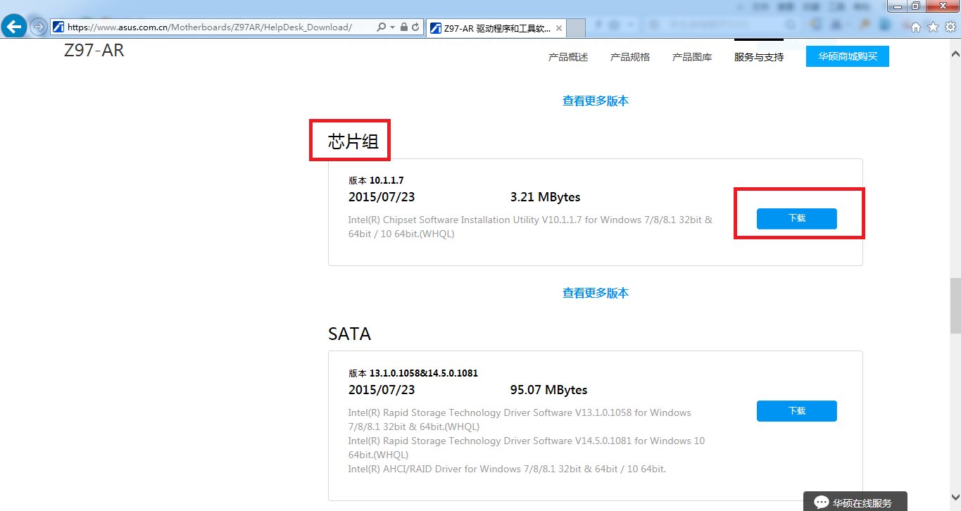Click the browser Home icon
The width and height of the screenshot is (961, 511).
(x=916, y=27)
